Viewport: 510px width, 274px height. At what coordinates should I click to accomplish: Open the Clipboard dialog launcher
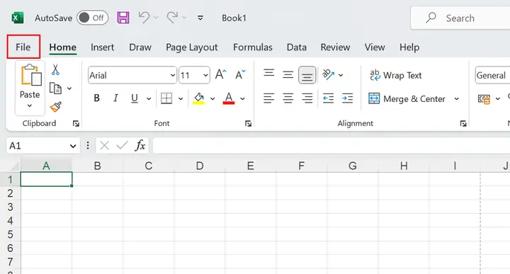pos(76,123)
